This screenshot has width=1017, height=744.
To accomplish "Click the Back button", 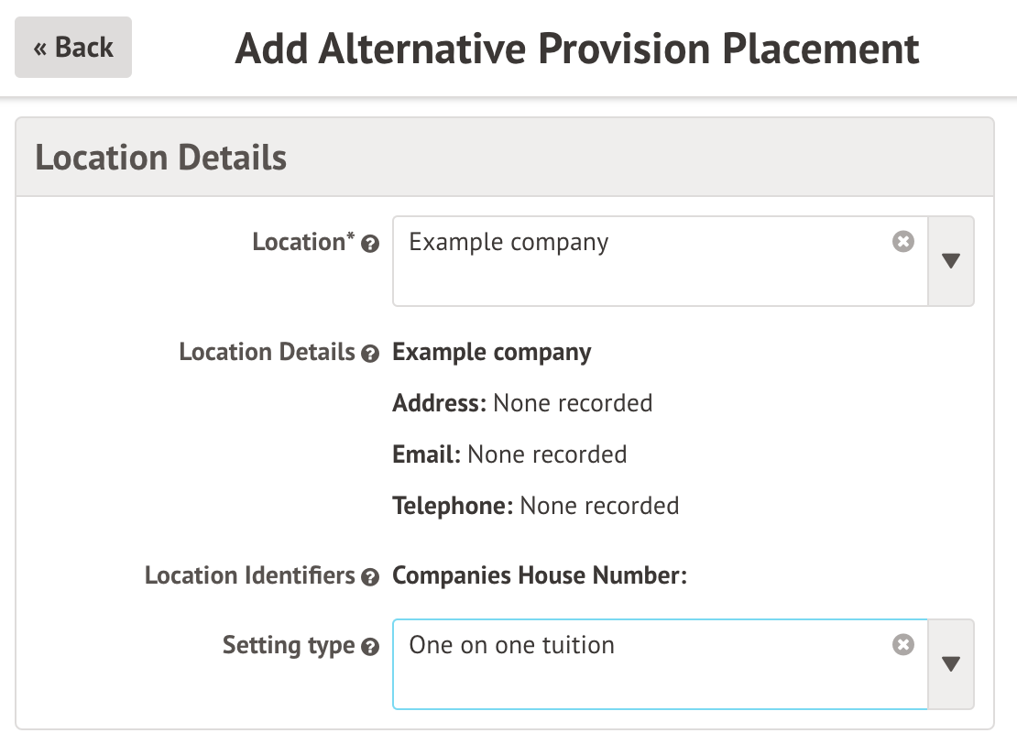I will [73, 48].
